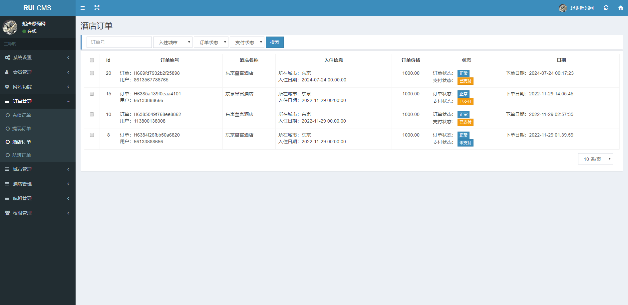Click the refresh icon in top bar

[606, 8]
